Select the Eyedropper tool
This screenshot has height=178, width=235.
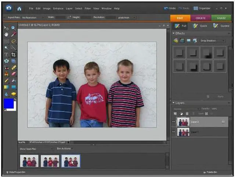pyautogui.click(x=13, y=35)
